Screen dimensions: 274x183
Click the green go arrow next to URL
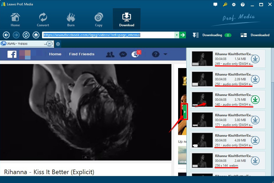183,35
